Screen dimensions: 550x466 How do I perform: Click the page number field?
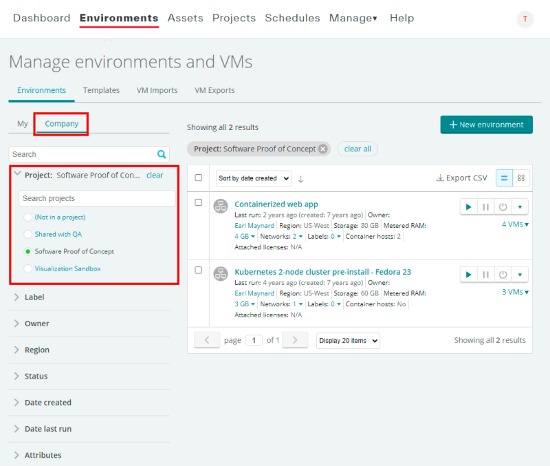point(254,340)
